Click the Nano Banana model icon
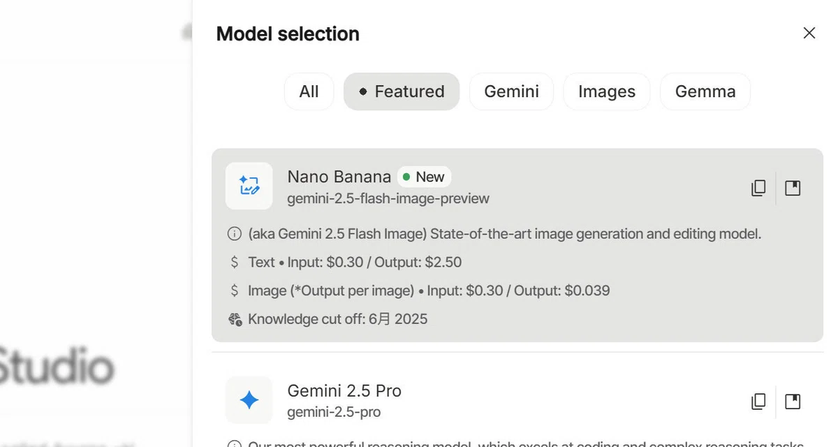The image size is (838, 447). point(249,186)
